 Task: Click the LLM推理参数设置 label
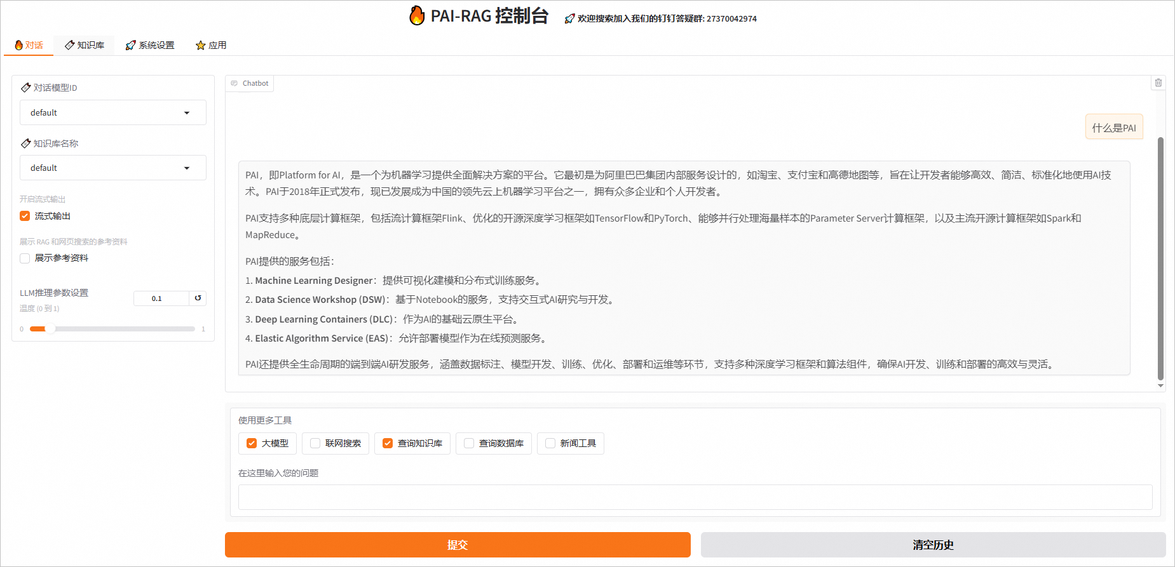tap(54, 293)
